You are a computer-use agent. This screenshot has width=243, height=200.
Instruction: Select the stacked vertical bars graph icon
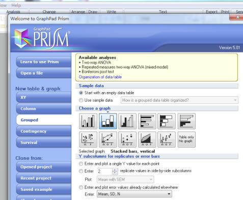click(108, 121)
